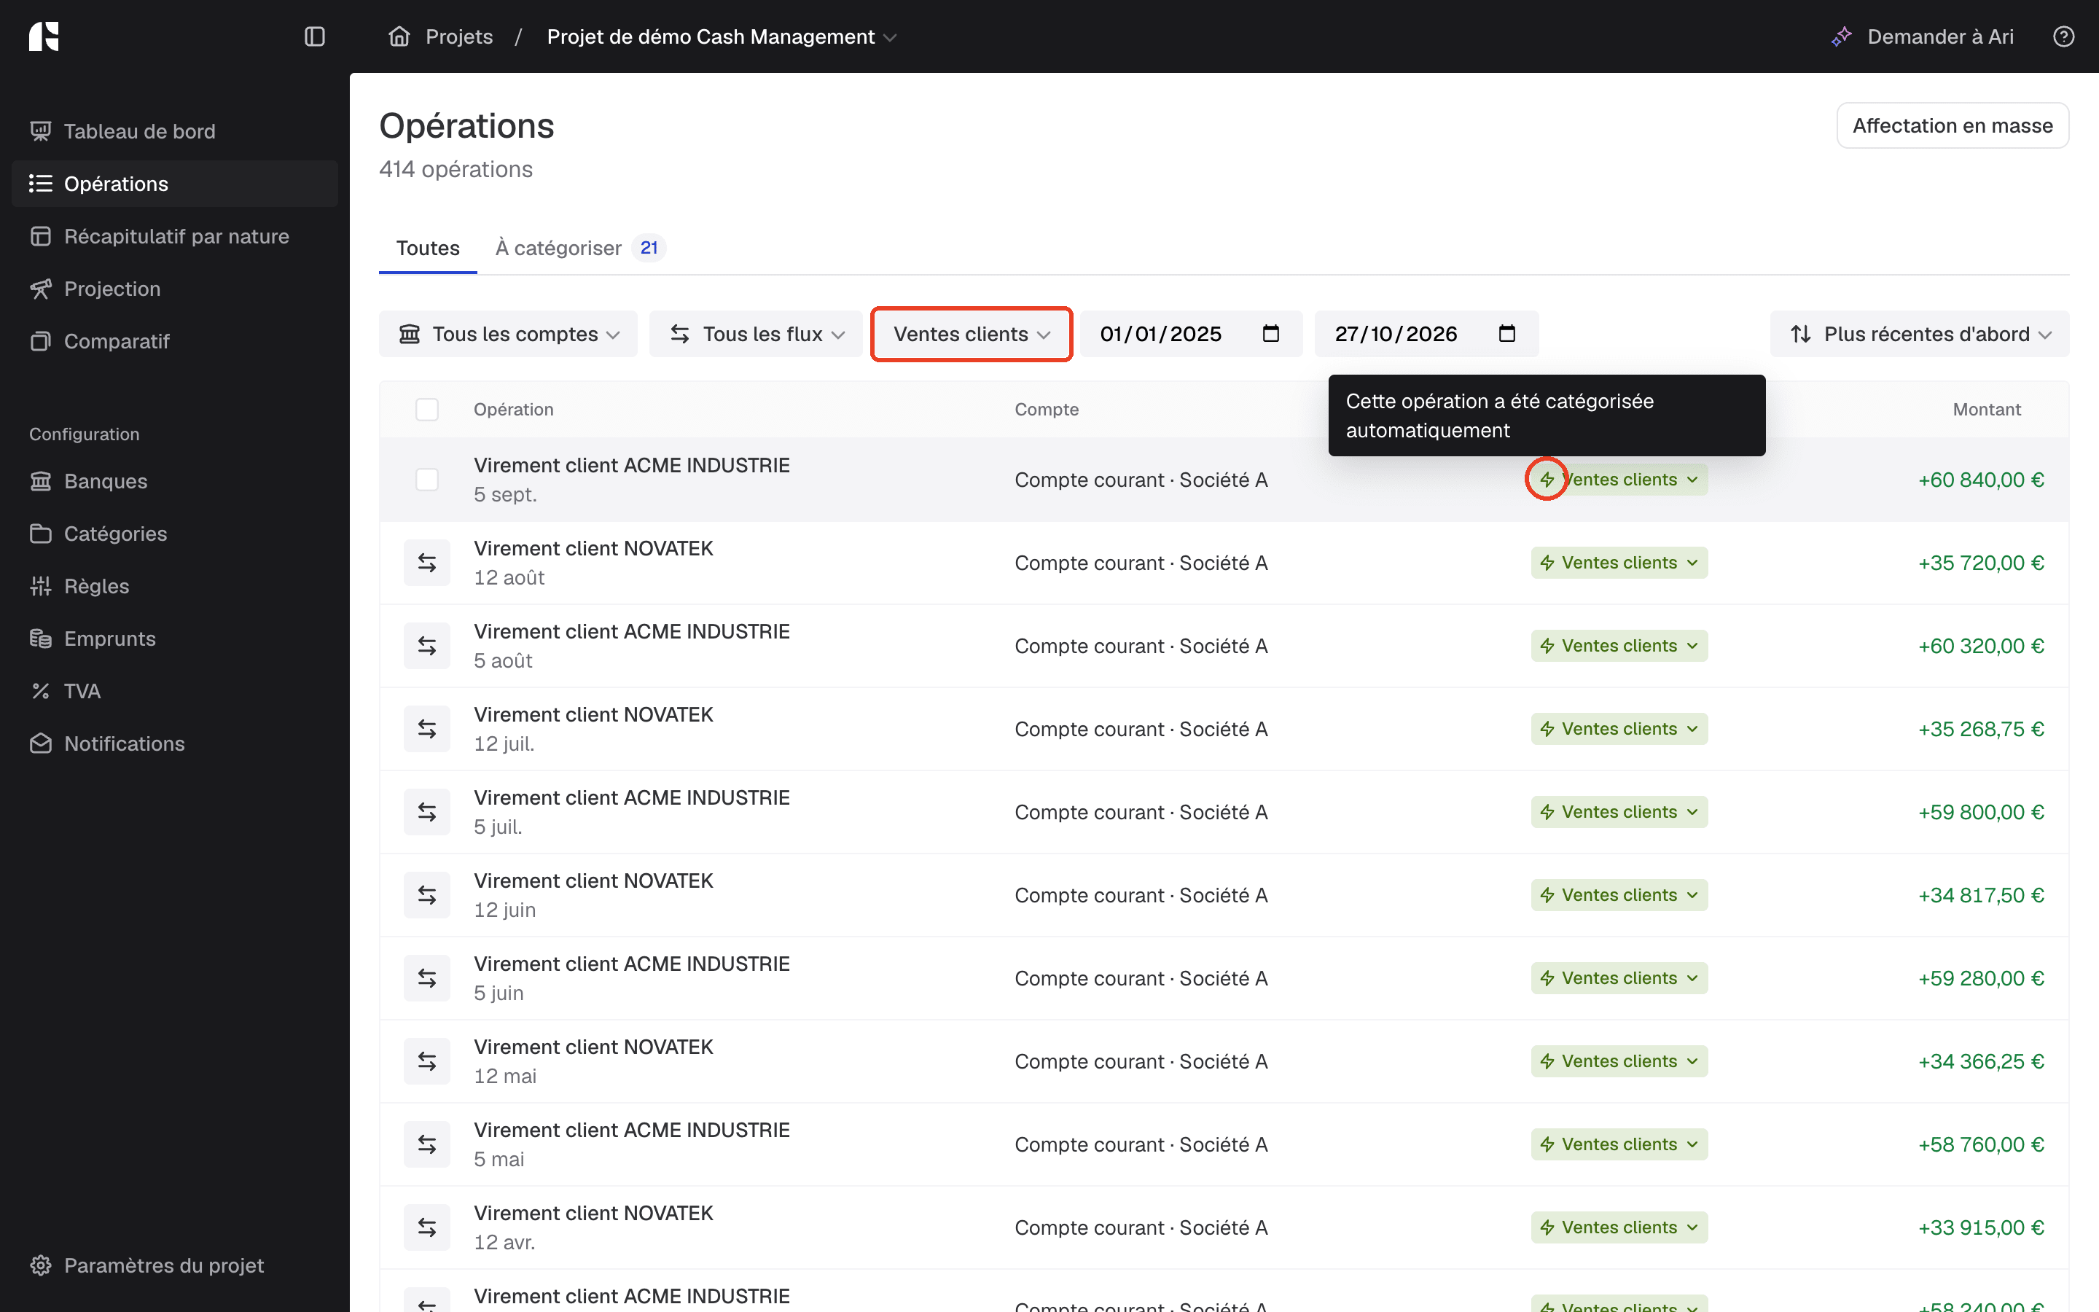Open the help question mark icon

[2063, 36]
